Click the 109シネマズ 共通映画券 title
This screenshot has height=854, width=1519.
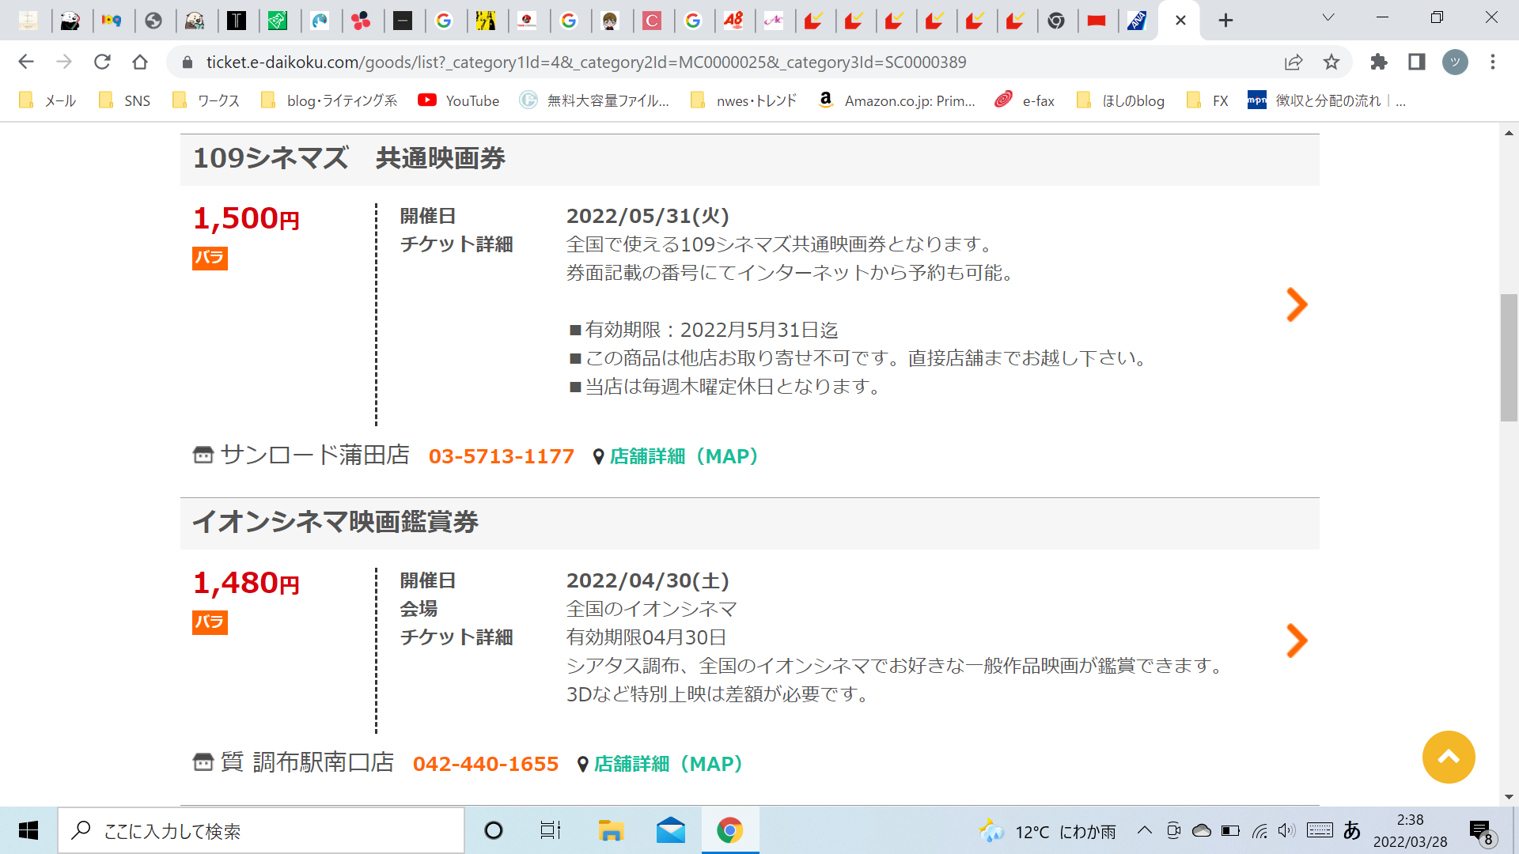click(349, 158)
